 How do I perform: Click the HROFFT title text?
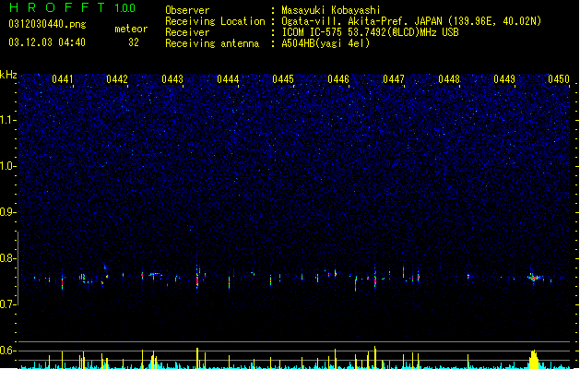click(57, 7)
